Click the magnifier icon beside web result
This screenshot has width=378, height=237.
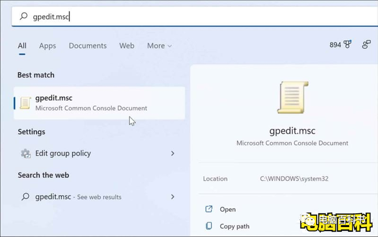pyautogui.click(x=25, y=197)
